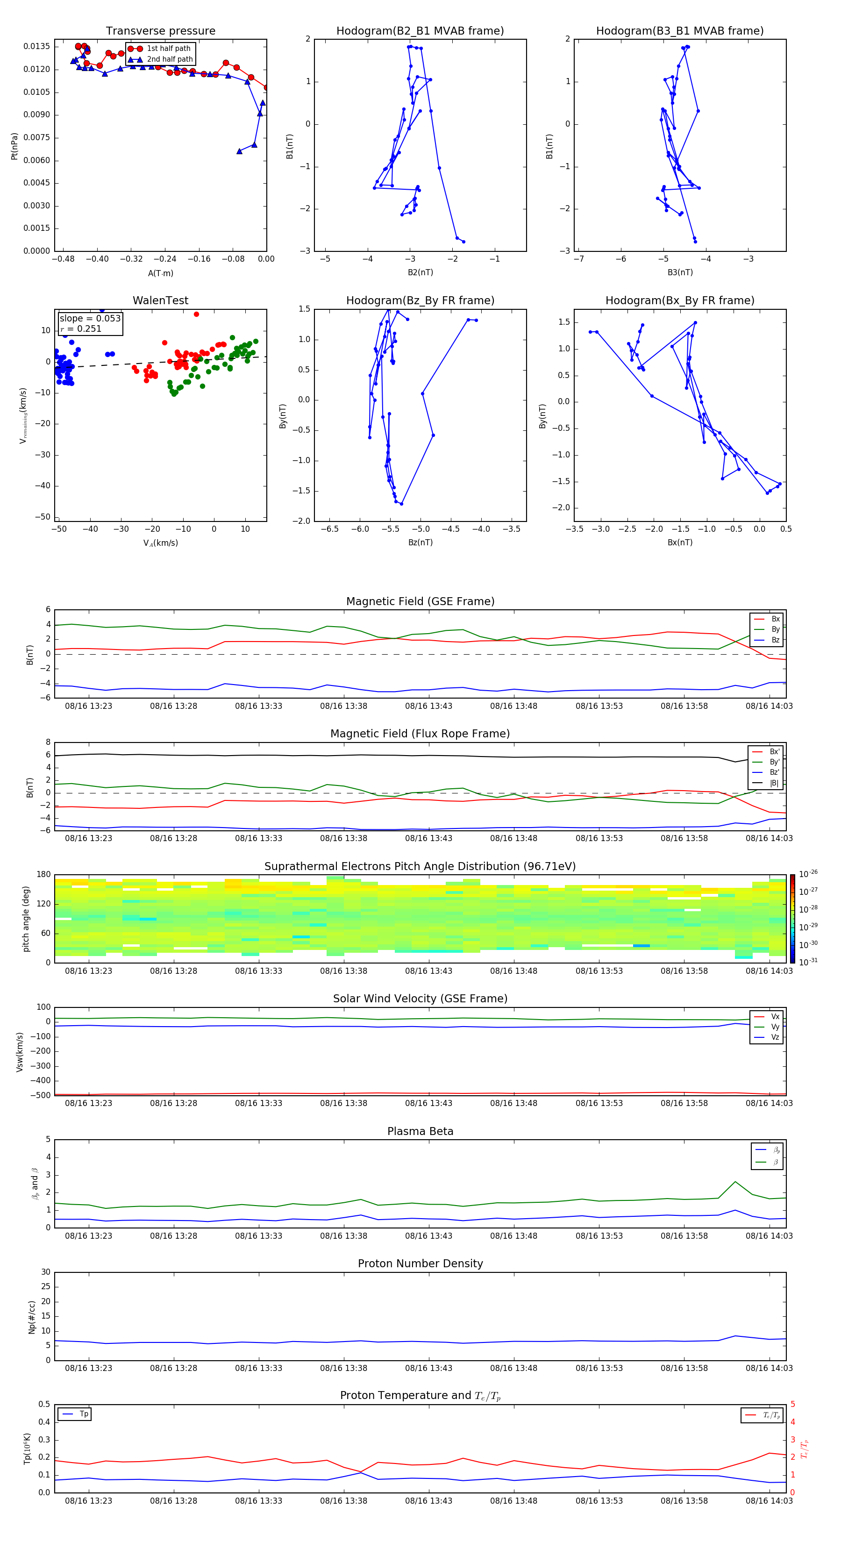Select the "A(T·m)" x-axis label
The width and height of the screenshot is (841, 1542).
tap(160, 273)
